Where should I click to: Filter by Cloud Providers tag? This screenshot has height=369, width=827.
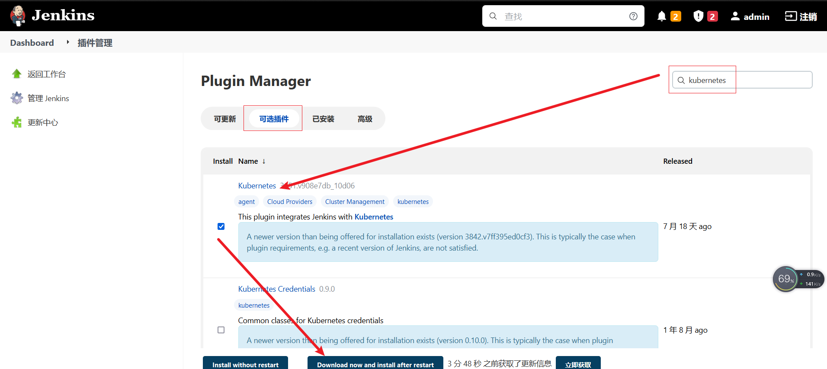pos(290,202)
